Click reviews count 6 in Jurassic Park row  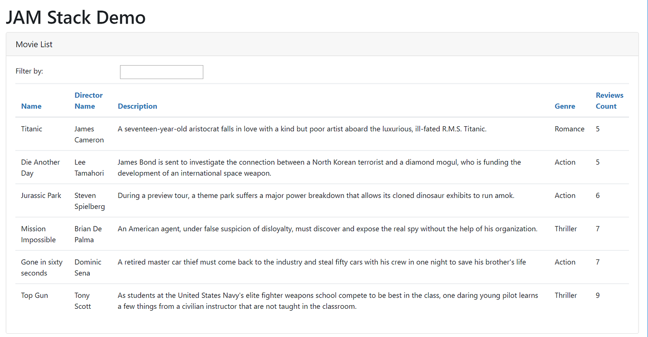[x=598, y=196]
